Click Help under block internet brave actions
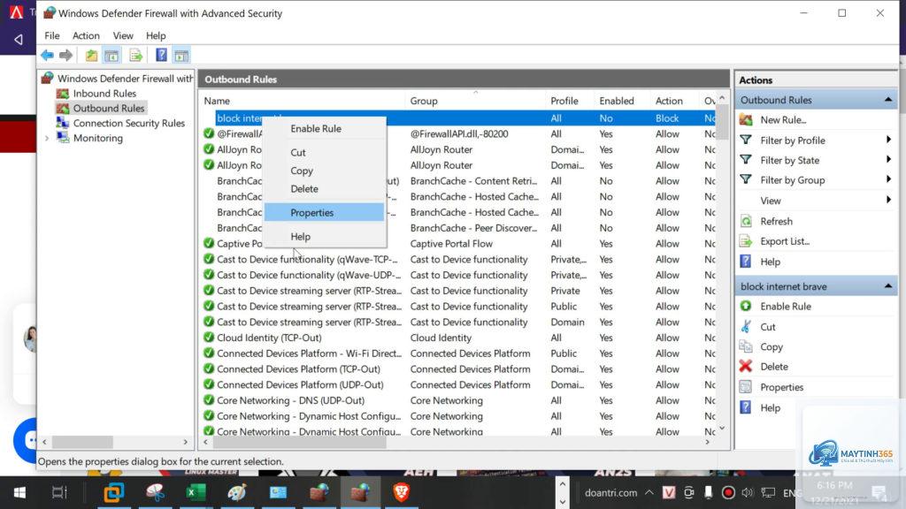Viewport: 906px width, 509px height. pyautogui.click(x=770, y=407)
